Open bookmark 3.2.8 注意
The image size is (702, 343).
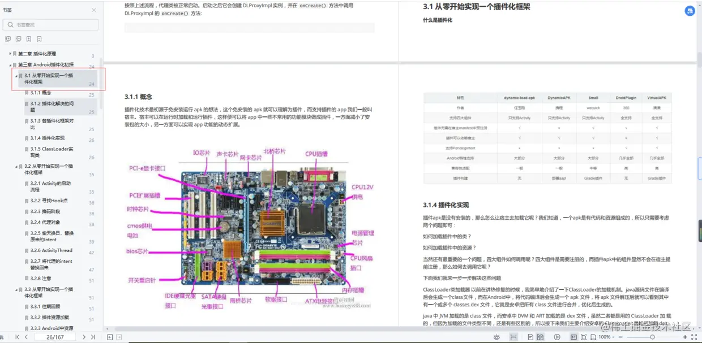[41, 279]
